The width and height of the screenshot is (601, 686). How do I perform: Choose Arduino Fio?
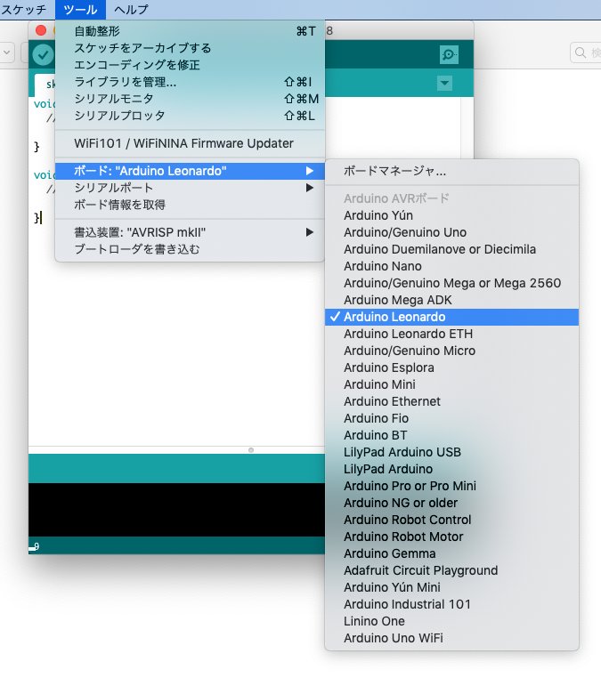point(451,419)
